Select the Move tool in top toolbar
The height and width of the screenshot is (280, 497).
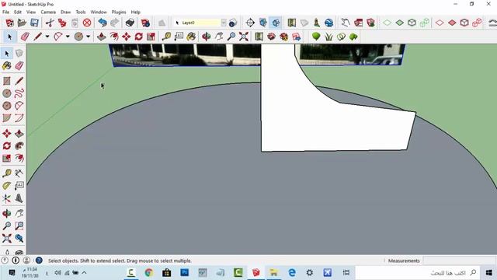(x=126, y=37)
